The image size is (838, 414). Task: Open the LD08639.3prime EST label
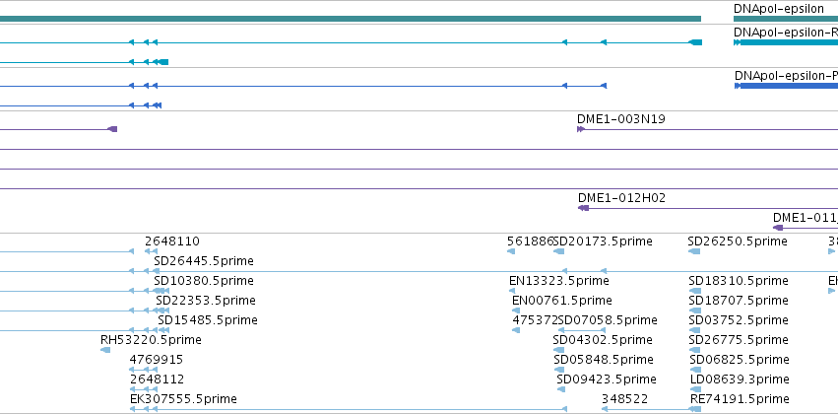click(740, 379)
